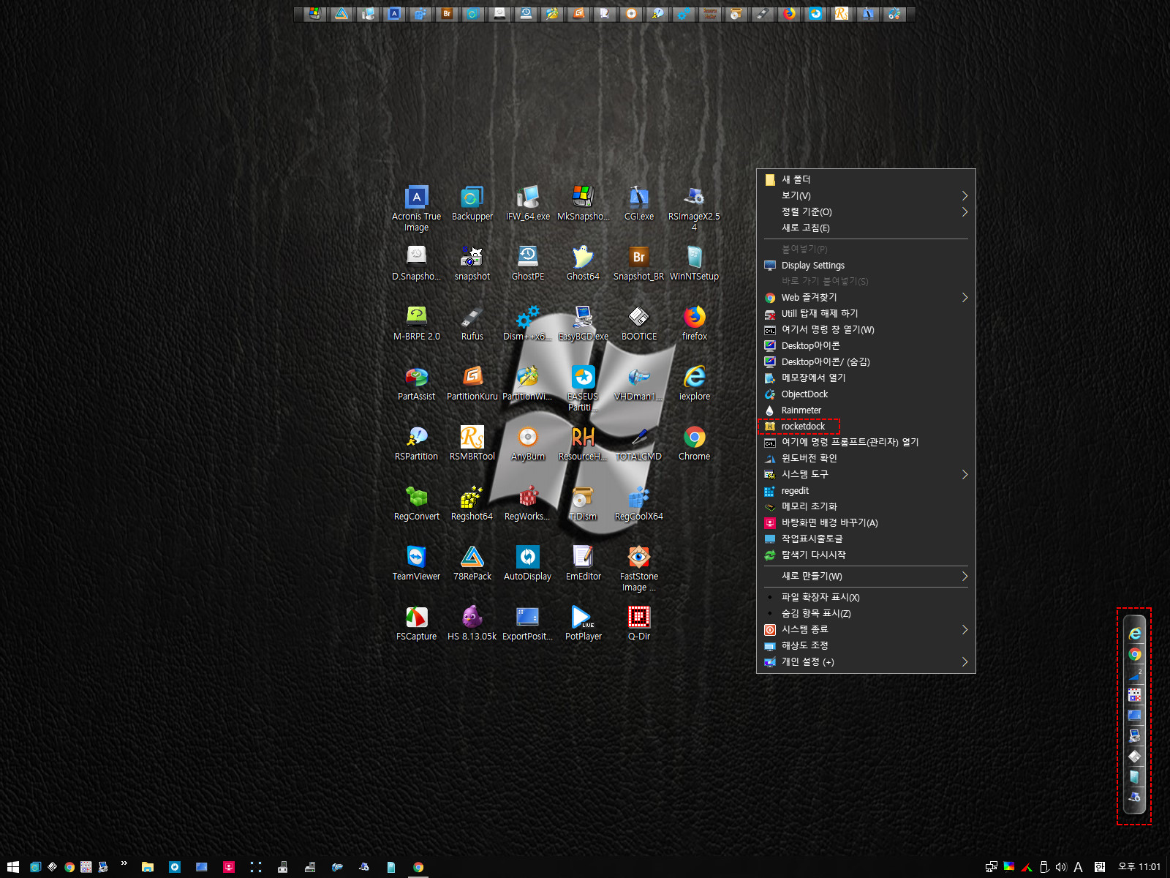Expand 새로 만들기(W) submenu
Image resolution: width=1170 pixels, height=878 pixels.
866,576
